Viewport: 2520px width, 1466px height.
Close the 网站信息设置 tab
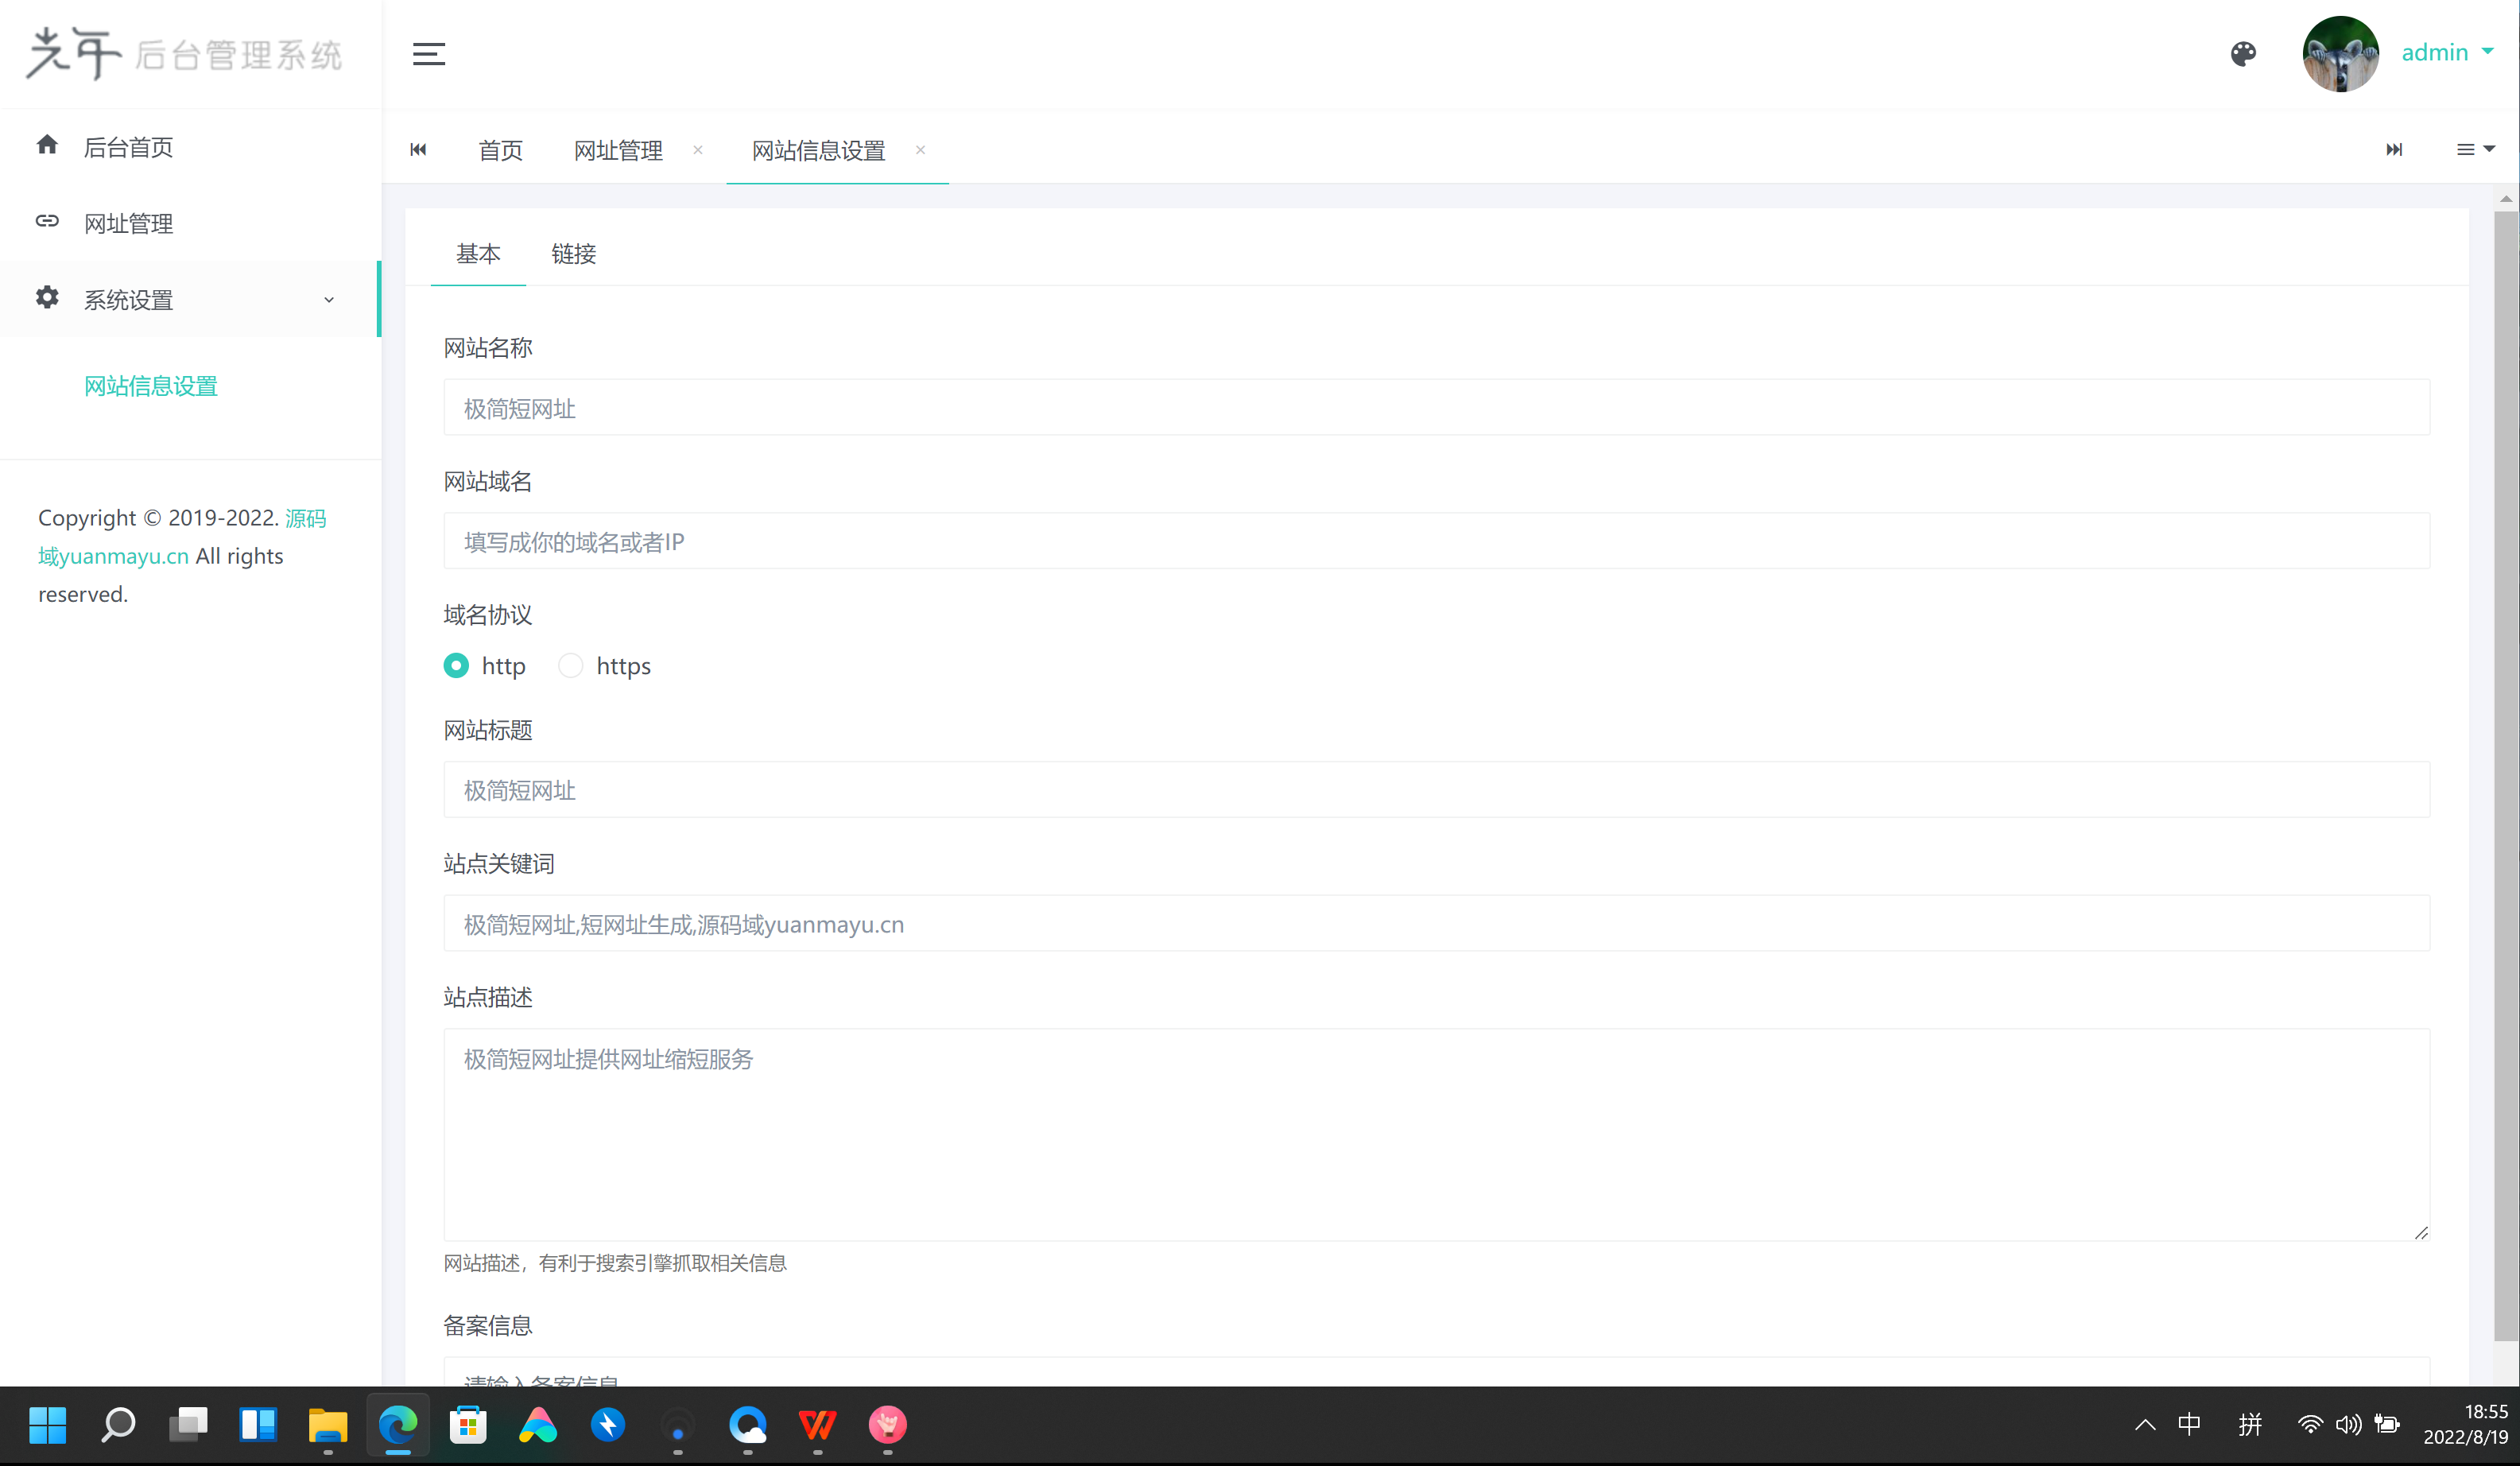(x=920, y=150)
